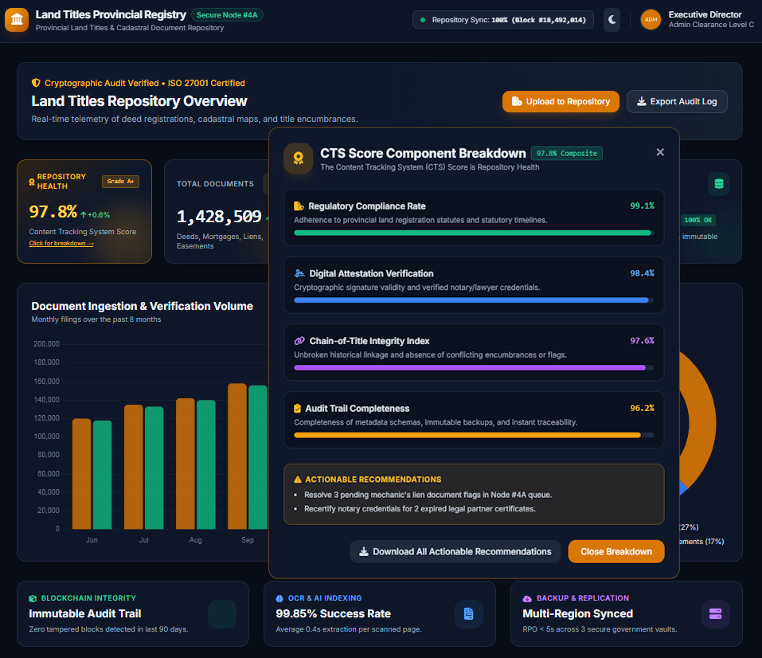Click the 97.8% Composite badge

coord(567,153)
